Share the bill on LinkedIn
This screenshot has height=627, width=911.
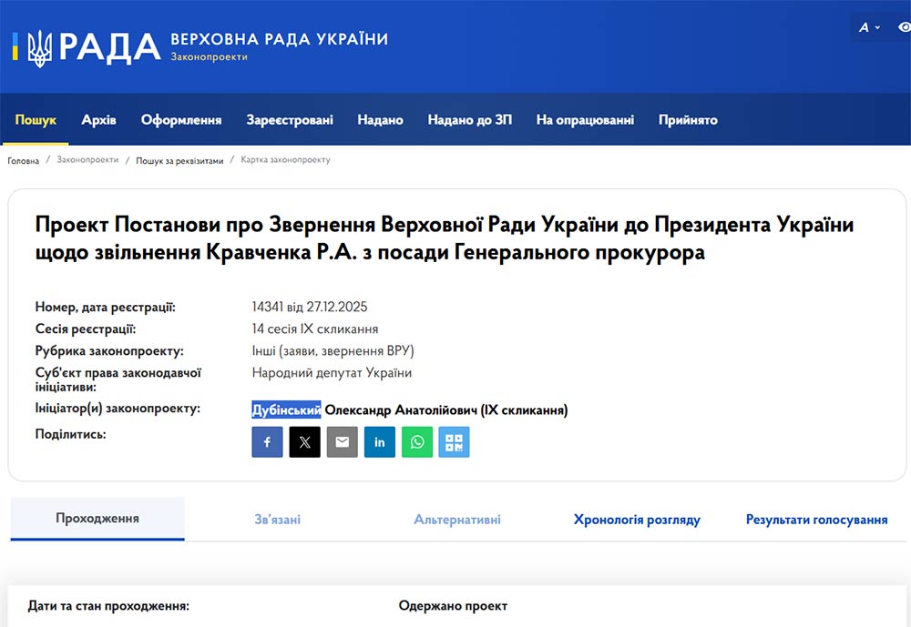point(379,442)
